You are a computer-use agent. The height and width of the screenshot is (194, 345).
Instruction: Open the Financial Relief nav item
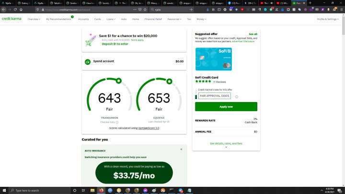[153, 19]
